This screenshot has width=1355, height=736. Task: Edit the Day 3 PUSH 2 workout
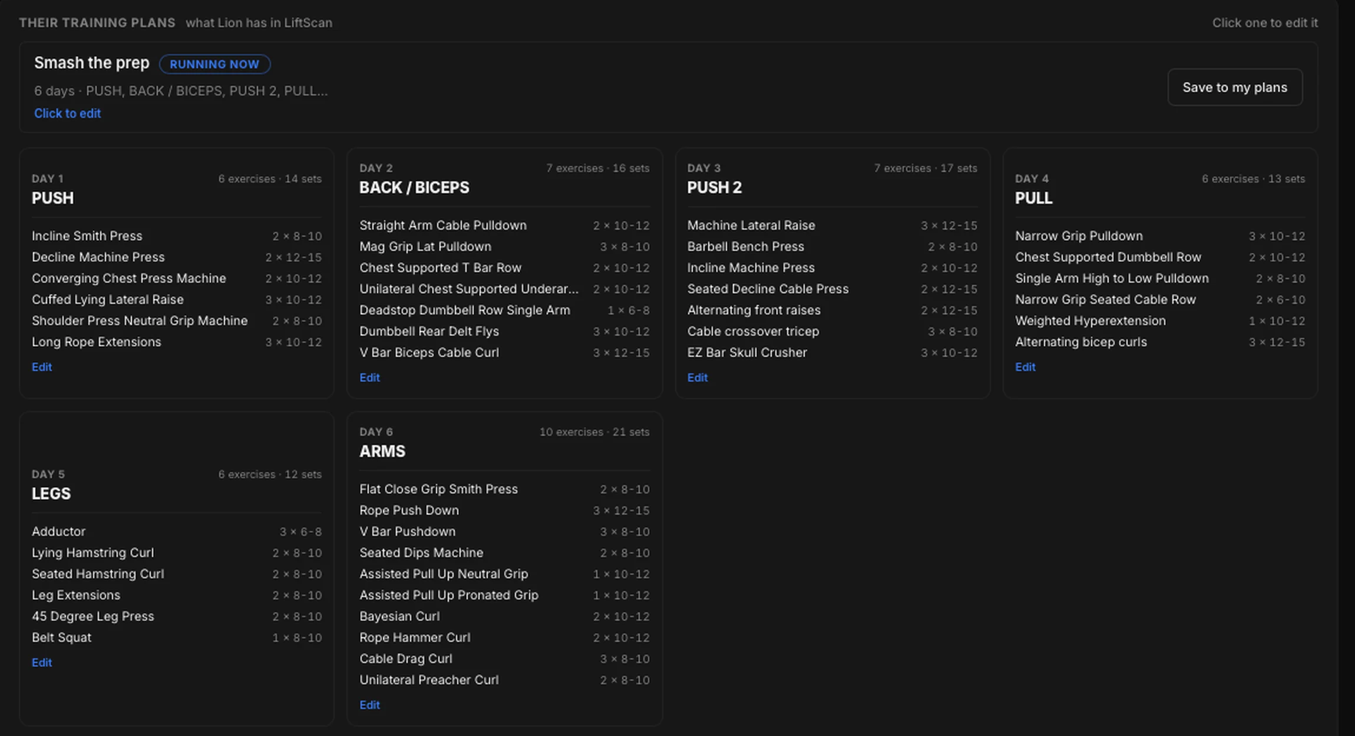click(697, 377)
